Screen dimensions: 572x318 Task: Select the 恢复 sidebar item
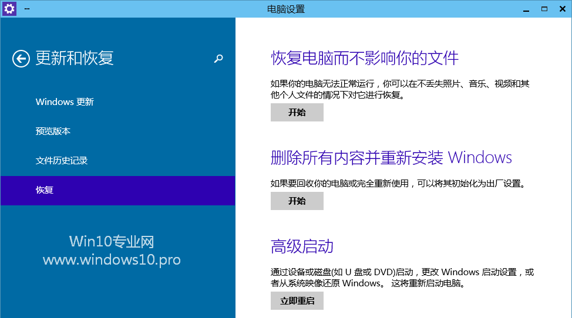tap(118, 191)
